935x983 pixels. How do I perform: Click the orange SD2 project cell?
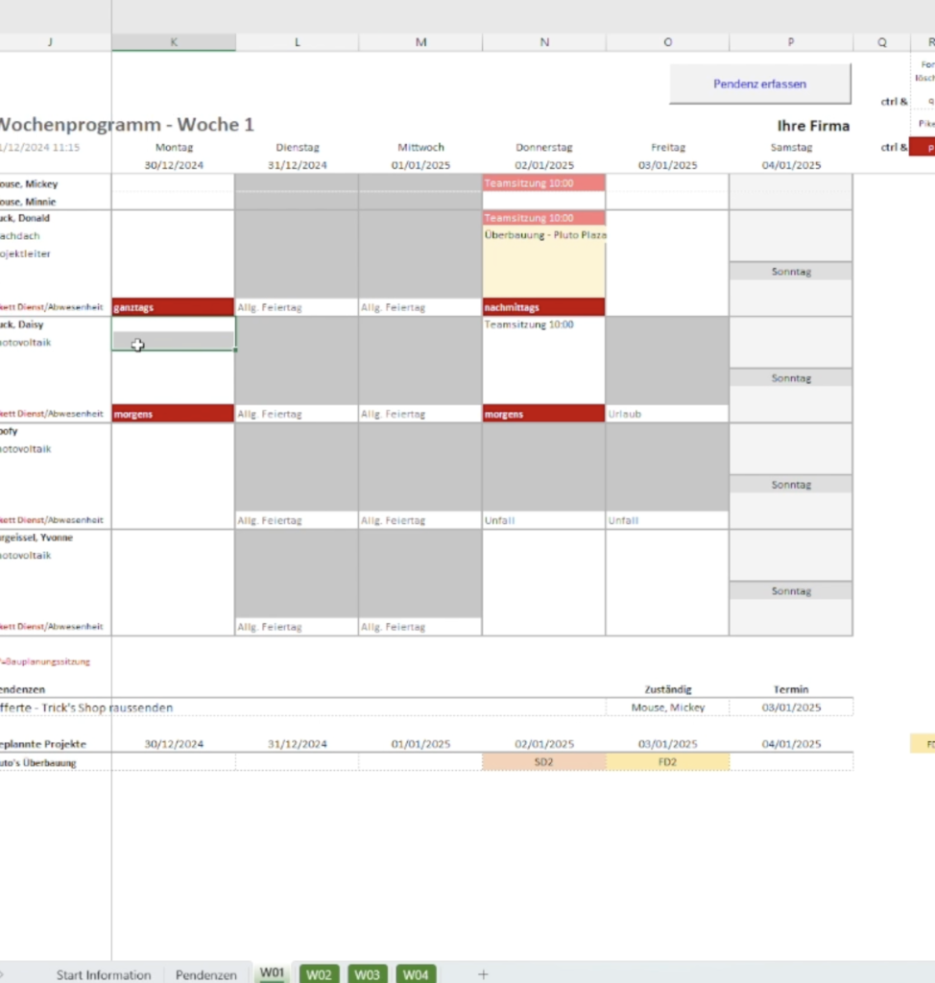pos(544,760)
